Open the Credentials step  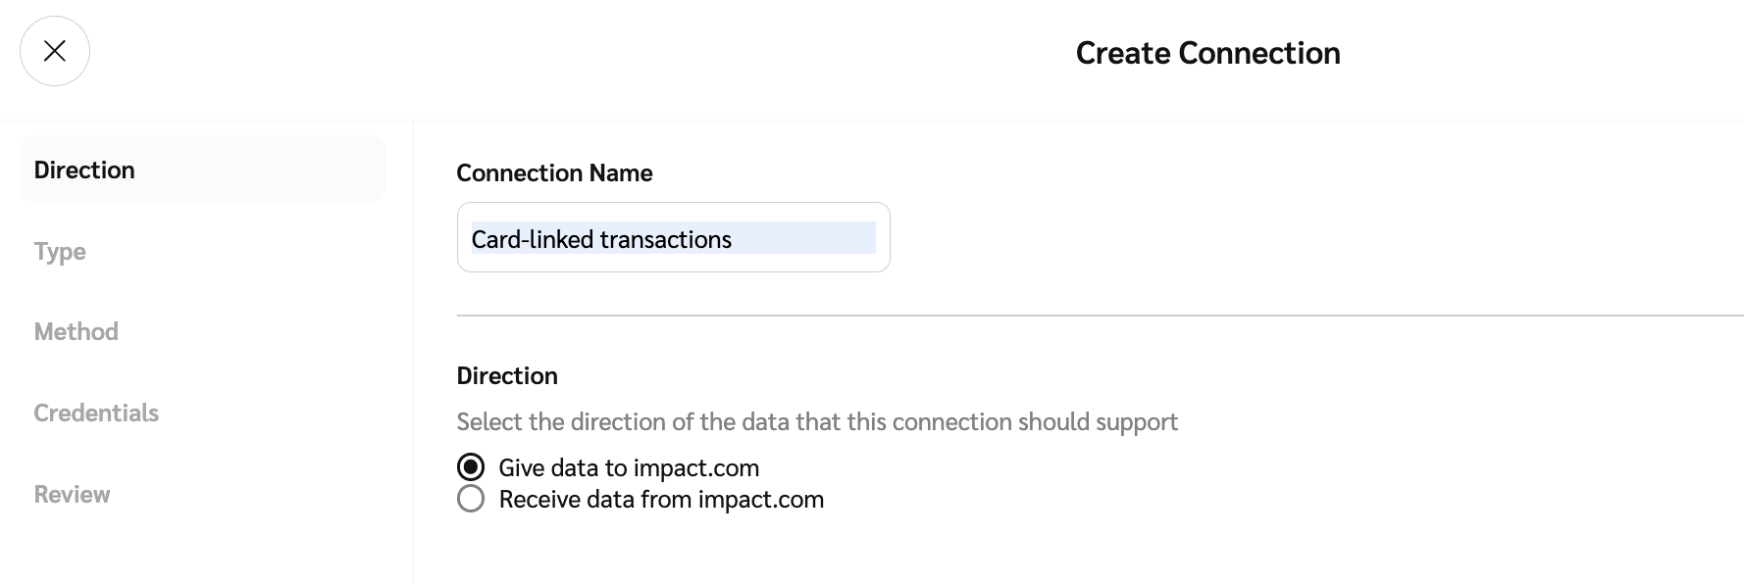pos(96,413)
